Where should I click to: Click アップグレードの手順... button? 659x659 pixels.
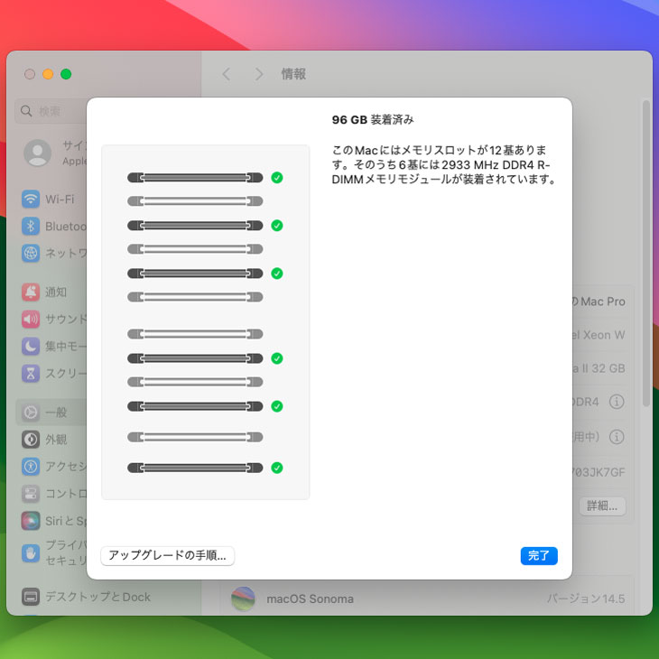(x=168, y=556)
